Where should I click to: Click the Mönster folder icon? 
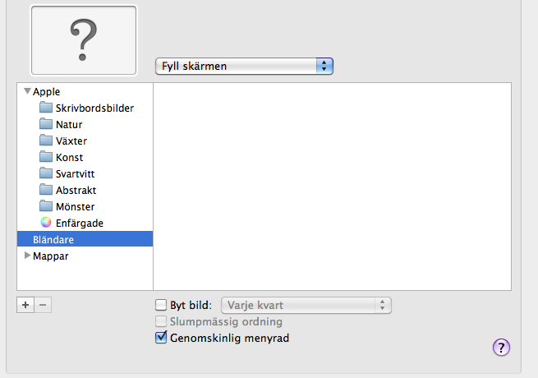point(46,206)
